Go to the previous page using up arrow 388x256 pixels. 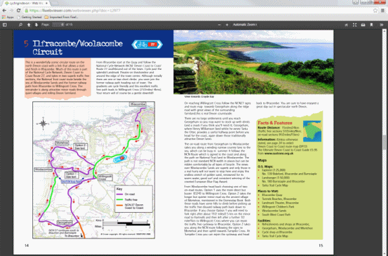click(28, 25)
